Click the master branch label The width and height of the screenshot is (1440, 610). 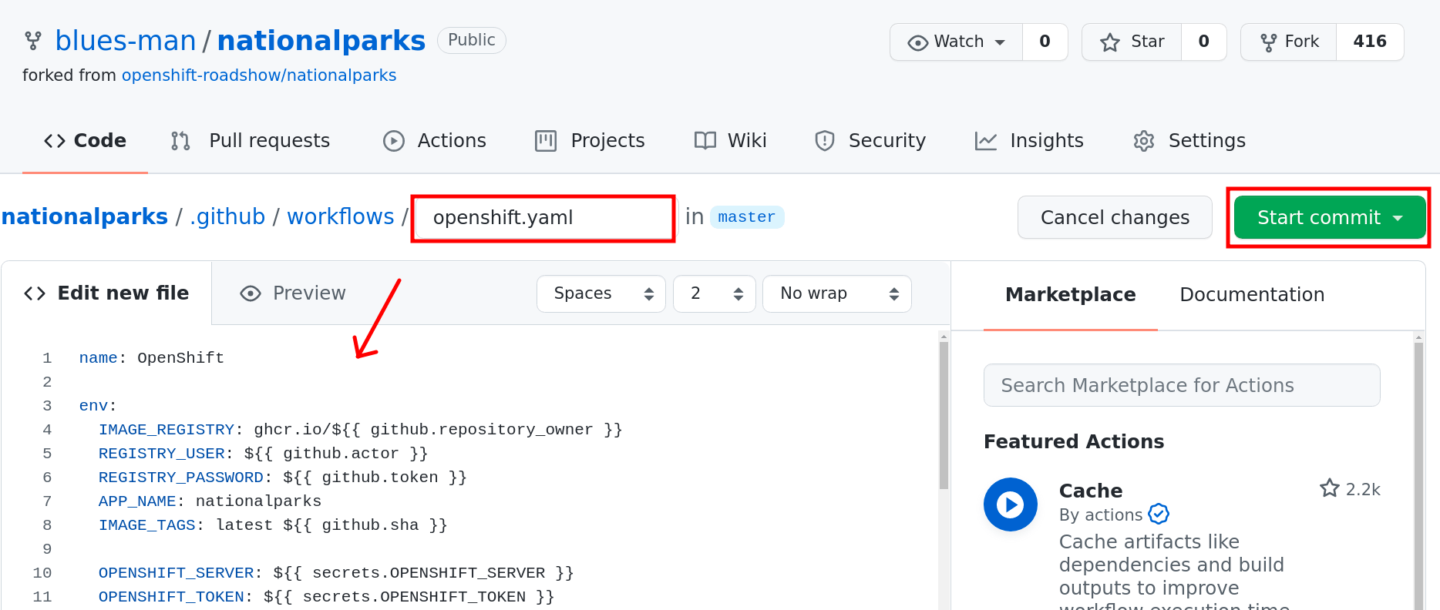coord(746,217)
